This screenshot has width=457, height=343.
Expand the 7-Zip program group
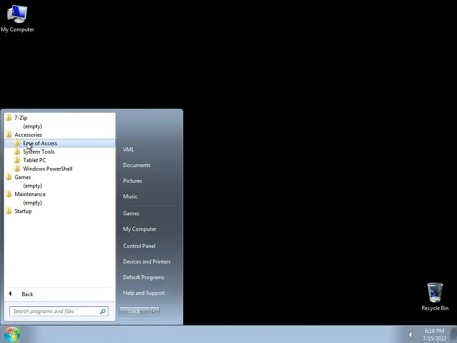60,117
